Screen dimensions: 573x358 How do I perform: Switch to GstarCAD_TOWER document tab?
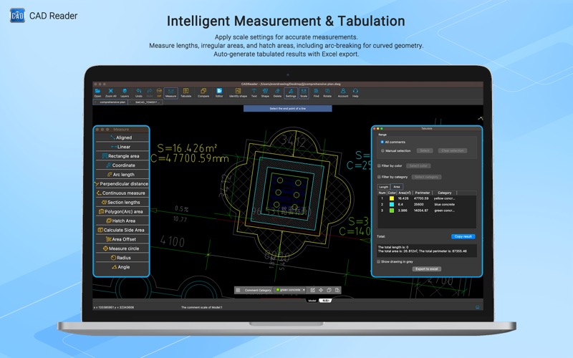(146, 102)
